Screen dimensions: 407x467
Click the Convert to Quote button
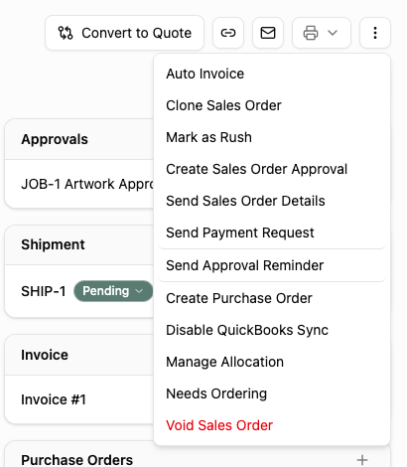coord(124,33)
